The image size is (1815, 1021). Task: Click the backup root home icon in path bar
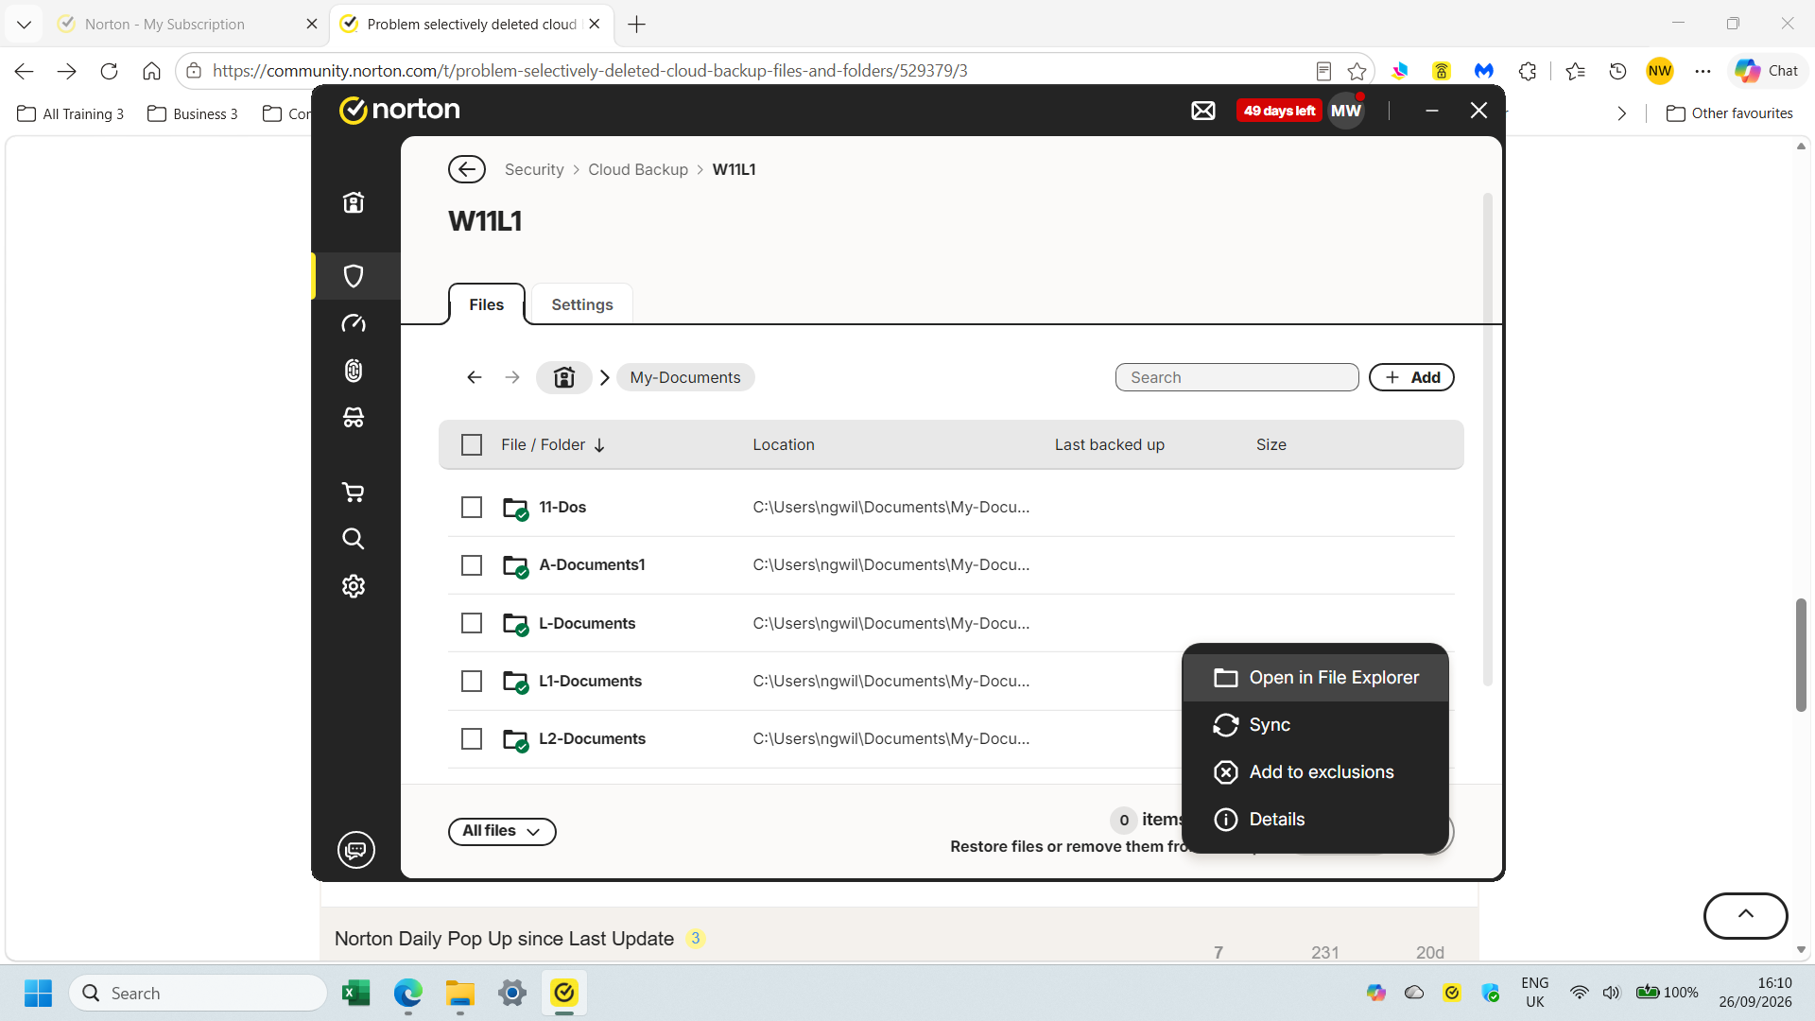[x=564, y=377]
